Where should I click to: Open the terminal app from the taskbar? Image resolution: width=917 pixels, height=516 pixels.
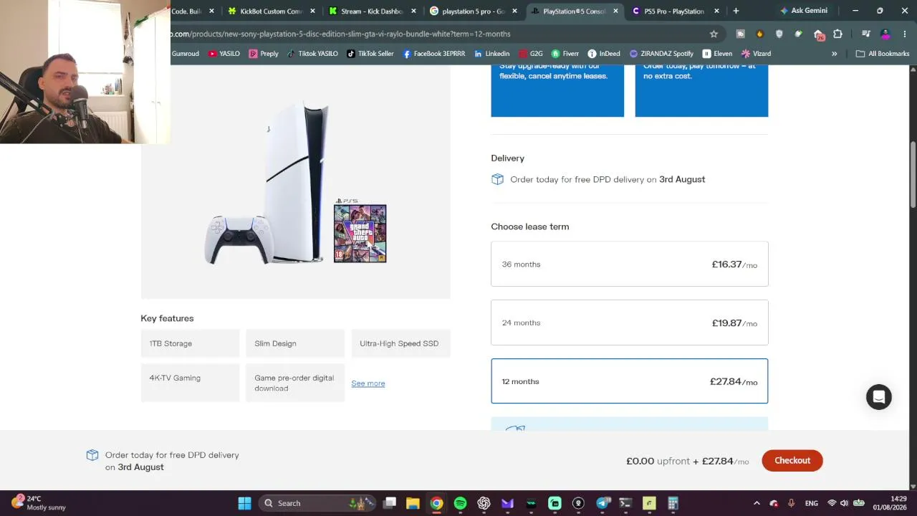pos(625,503)
